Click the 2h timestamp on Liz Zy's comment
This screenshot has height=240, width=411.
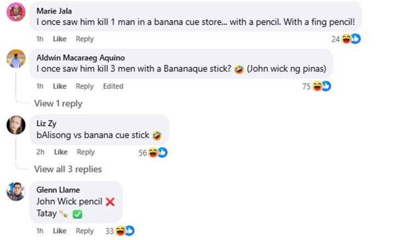click(x=40, y=152)
